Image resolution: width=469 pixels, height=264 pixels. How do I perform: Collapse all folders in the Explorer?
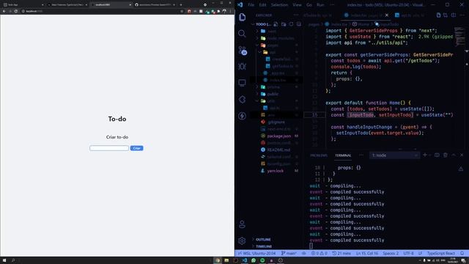[x=299, y=24]
